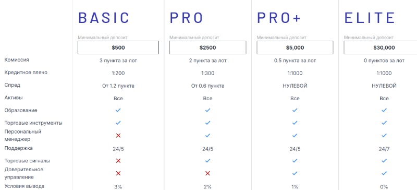Viewport: 417px width, 190px height.
Task: Click the BASIC plan heading
Action: (104, 18)
